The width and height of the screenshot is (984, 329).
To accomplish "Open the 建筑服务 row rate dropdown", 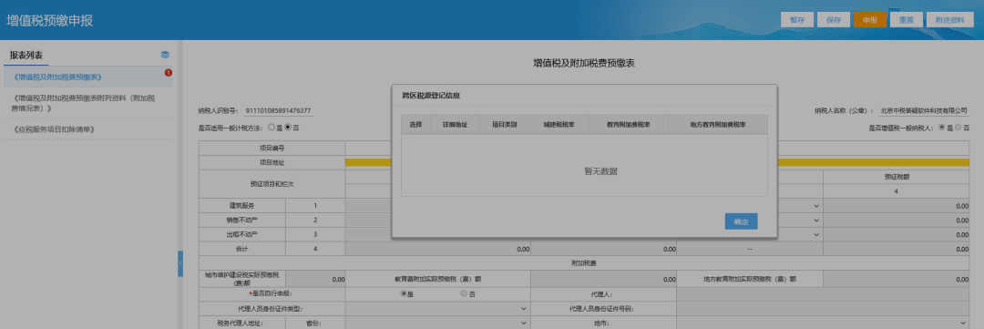I will point(816,206).
